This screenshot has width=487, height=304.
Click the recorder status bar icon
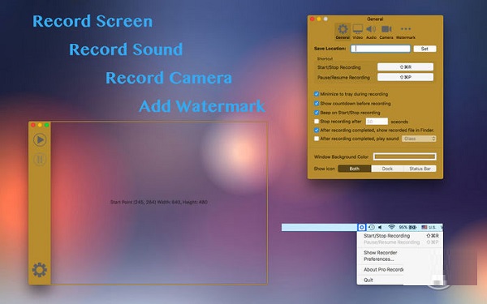pos(361,227)
